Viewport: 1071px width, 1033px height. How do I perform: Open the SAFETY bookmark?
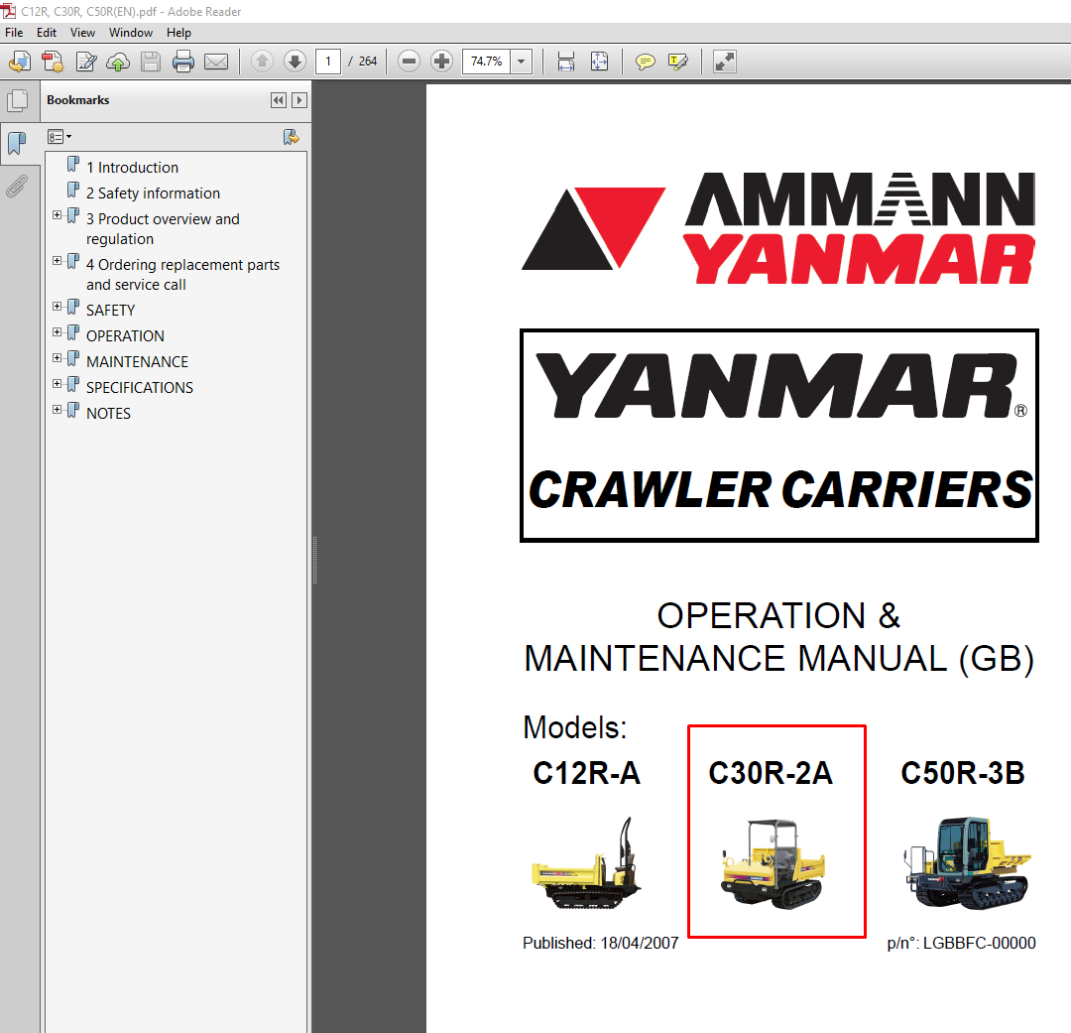111,311
